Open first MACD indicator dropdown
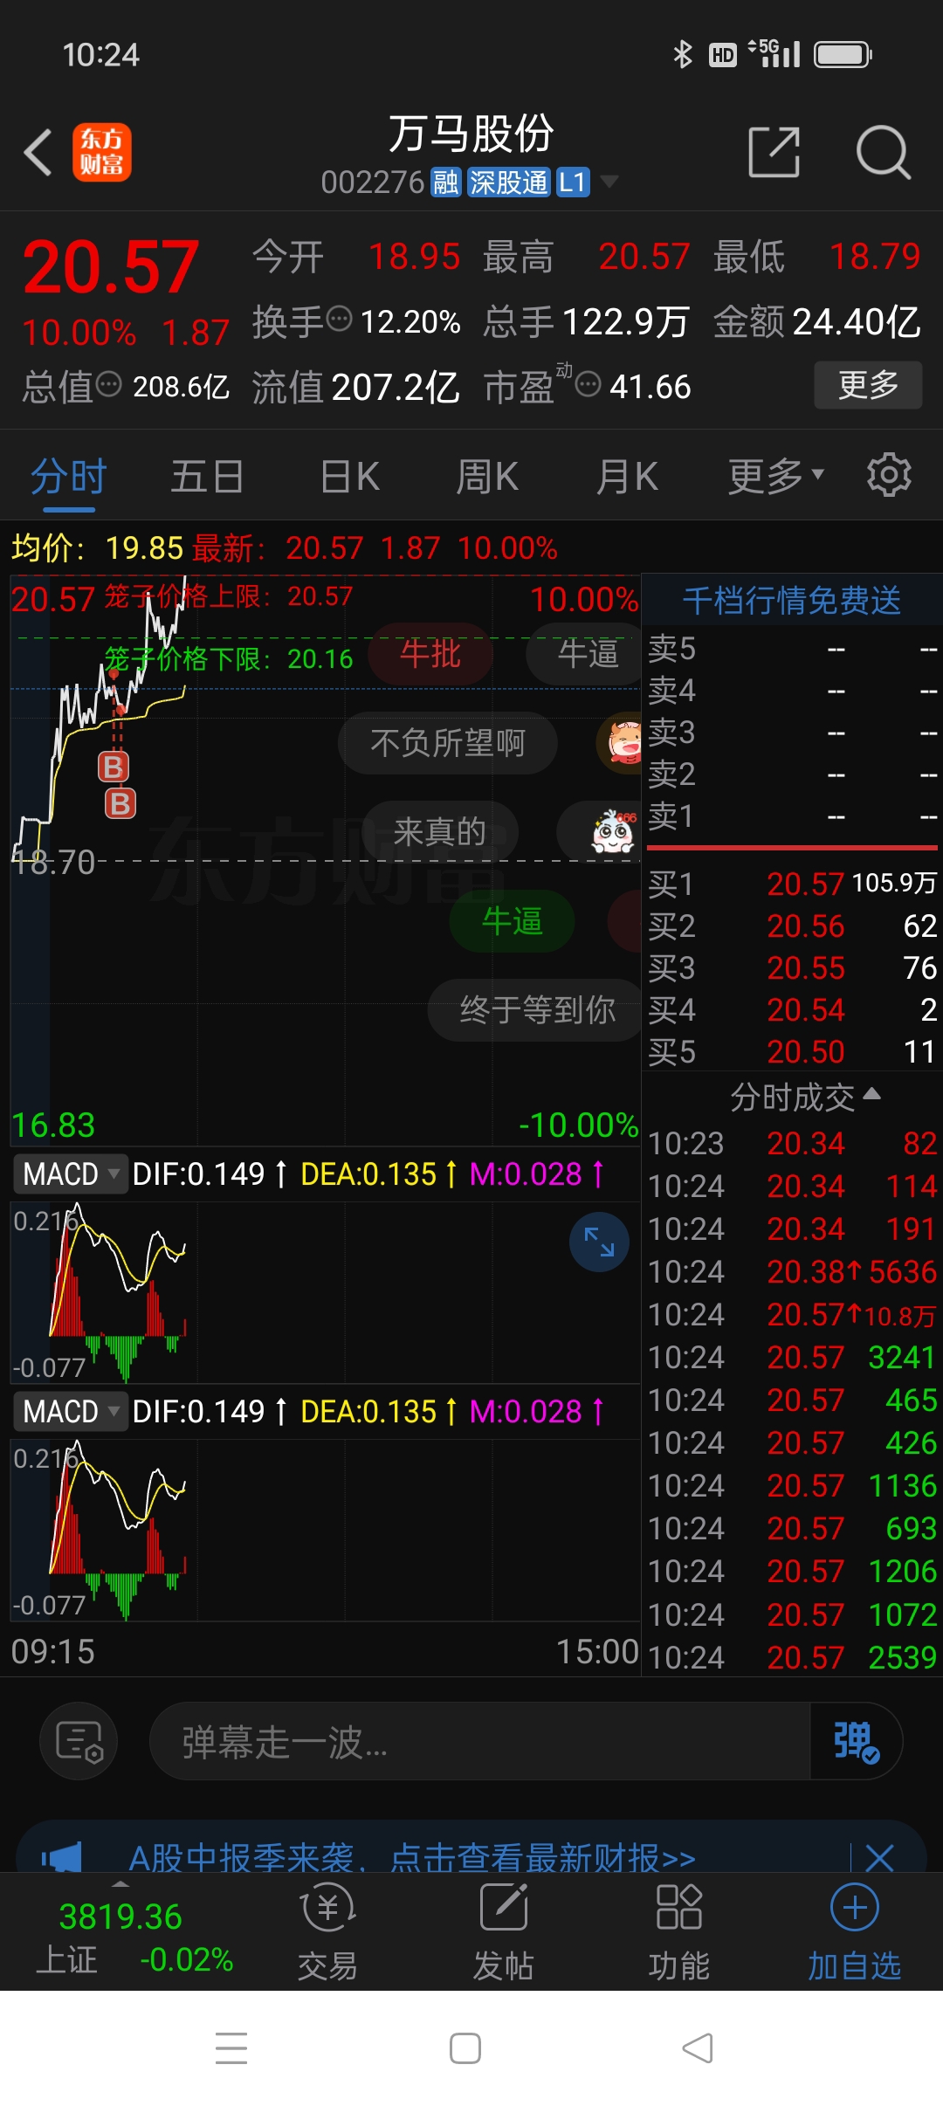This screenshot has height=2106, width=943. [70, 1173]
